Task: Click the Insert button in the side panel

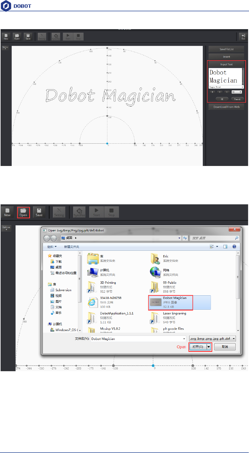Action: tap(226, 57)
